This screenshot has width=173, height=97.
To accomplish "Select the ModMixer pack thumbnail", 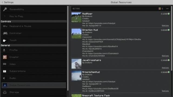I will pos(76,17).
